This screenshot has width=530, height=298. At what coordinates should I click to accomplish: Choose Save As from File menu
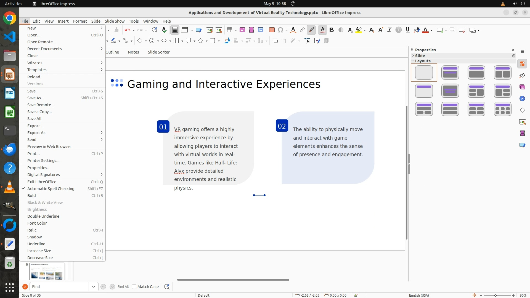coord(36,98)
